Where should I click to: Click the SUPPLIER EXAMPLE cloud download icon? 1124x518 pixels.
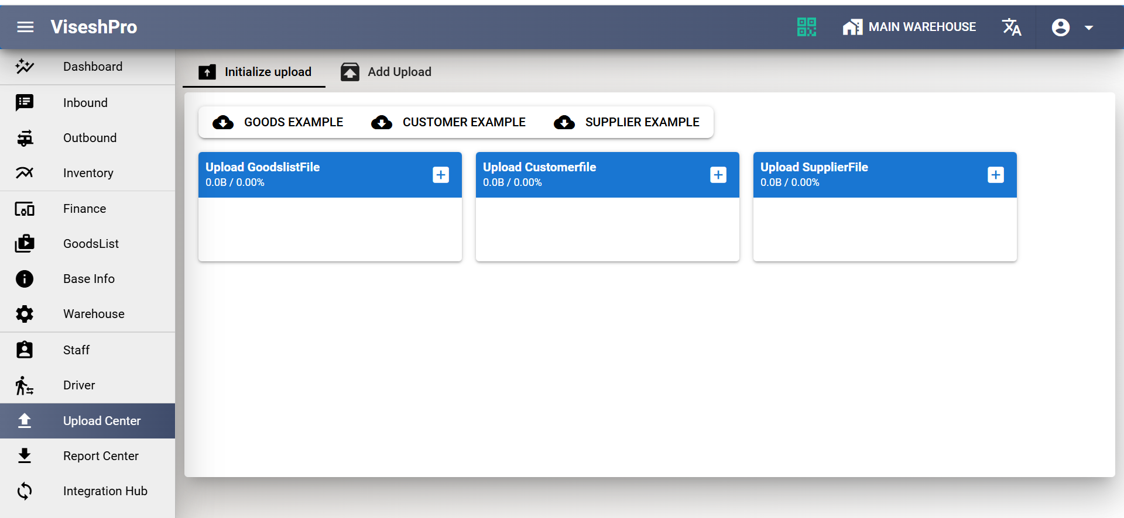tap(564, 122)
